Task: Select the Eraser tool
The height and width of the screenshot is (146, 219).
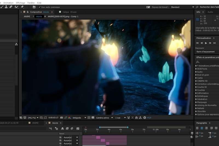Action: coord(11,7)
